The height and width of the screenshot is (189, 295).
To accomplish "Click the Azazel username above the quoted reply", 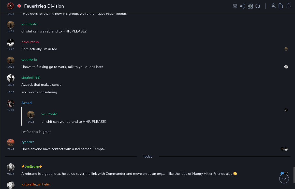I will [x=27, y=103].
